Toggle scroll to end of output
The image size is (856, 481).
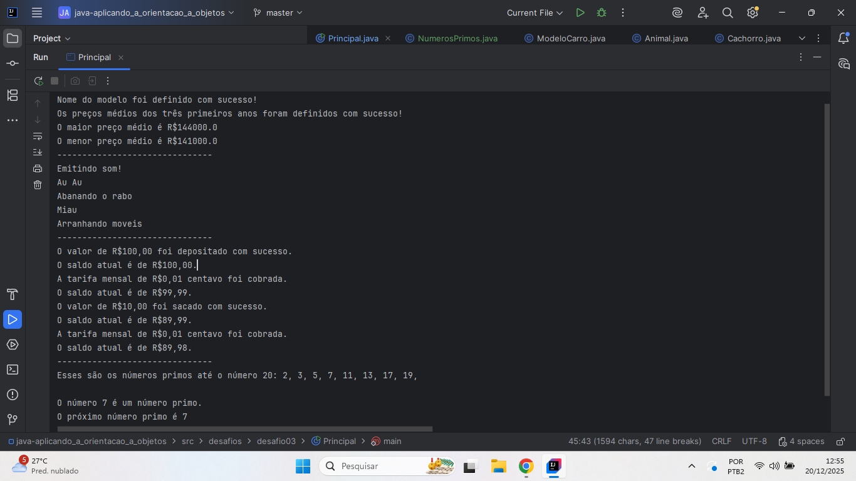point(38,152)
